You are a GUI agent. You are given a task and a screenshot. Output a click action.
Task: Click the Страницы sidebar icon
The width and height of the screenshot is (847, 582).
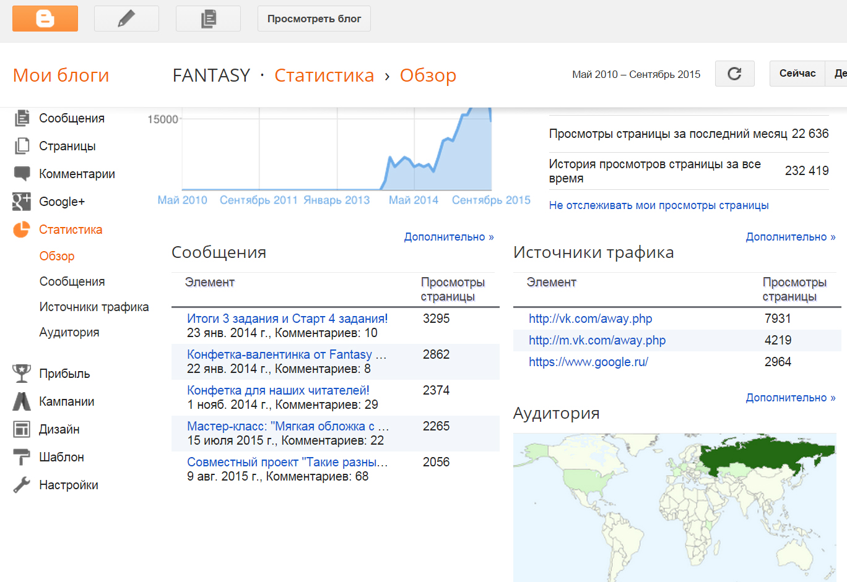(x=22, y=146)
